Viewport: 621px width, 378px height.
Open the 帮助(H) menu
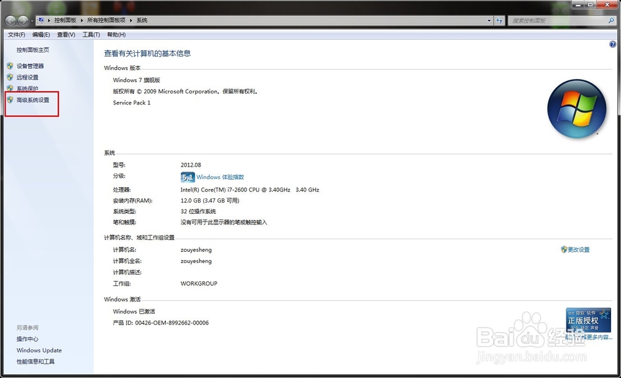click(117, 35)
